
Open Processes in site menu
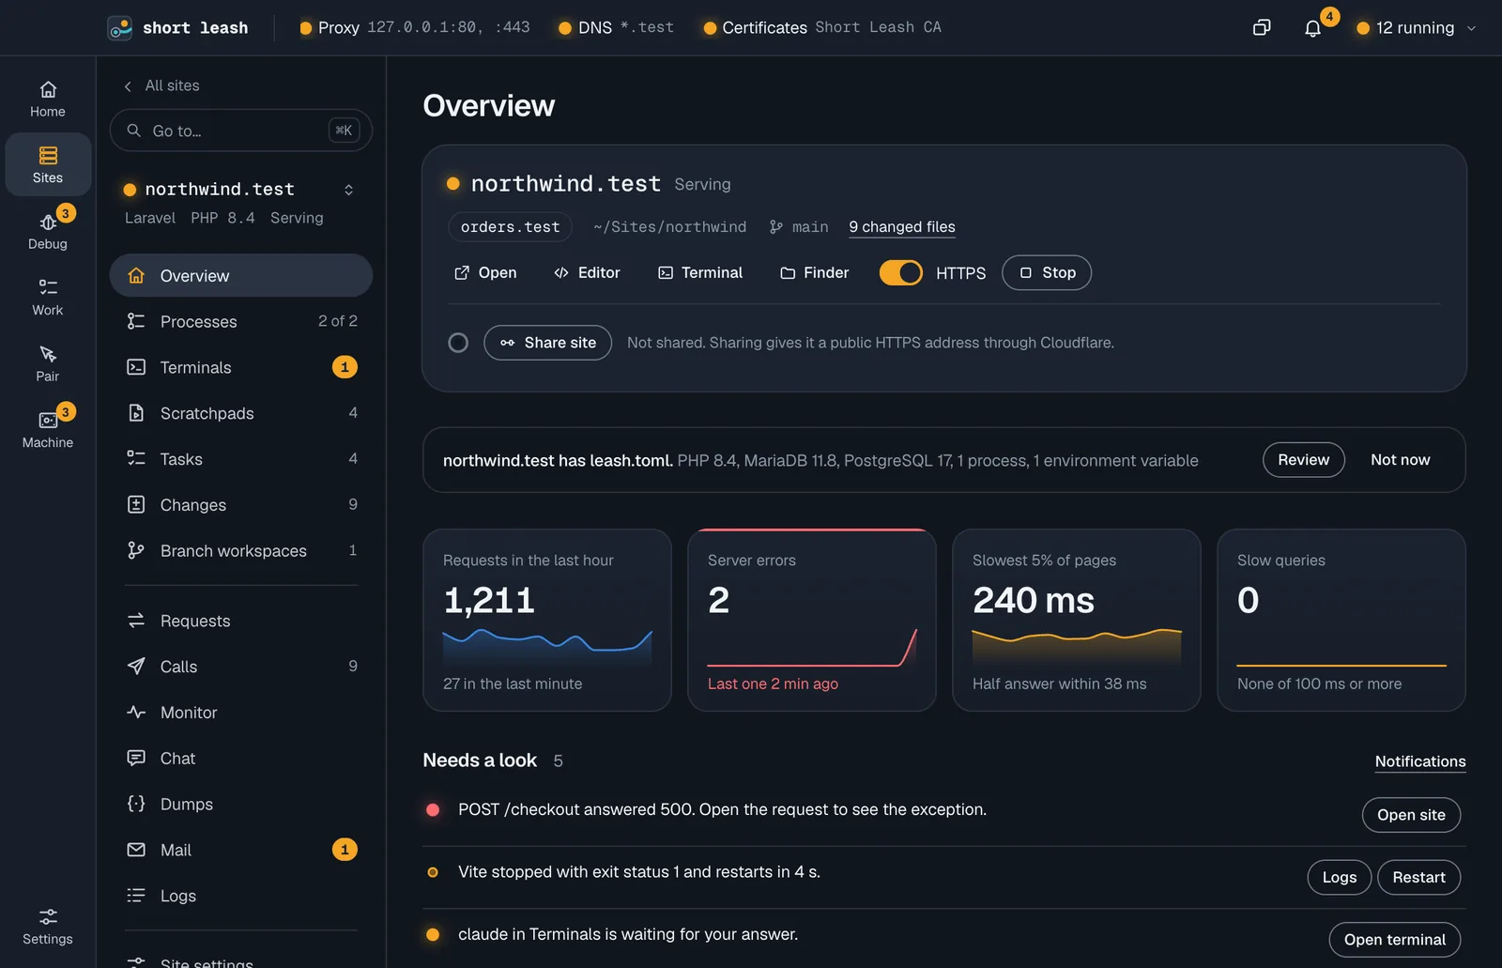[x=241, y=321]
